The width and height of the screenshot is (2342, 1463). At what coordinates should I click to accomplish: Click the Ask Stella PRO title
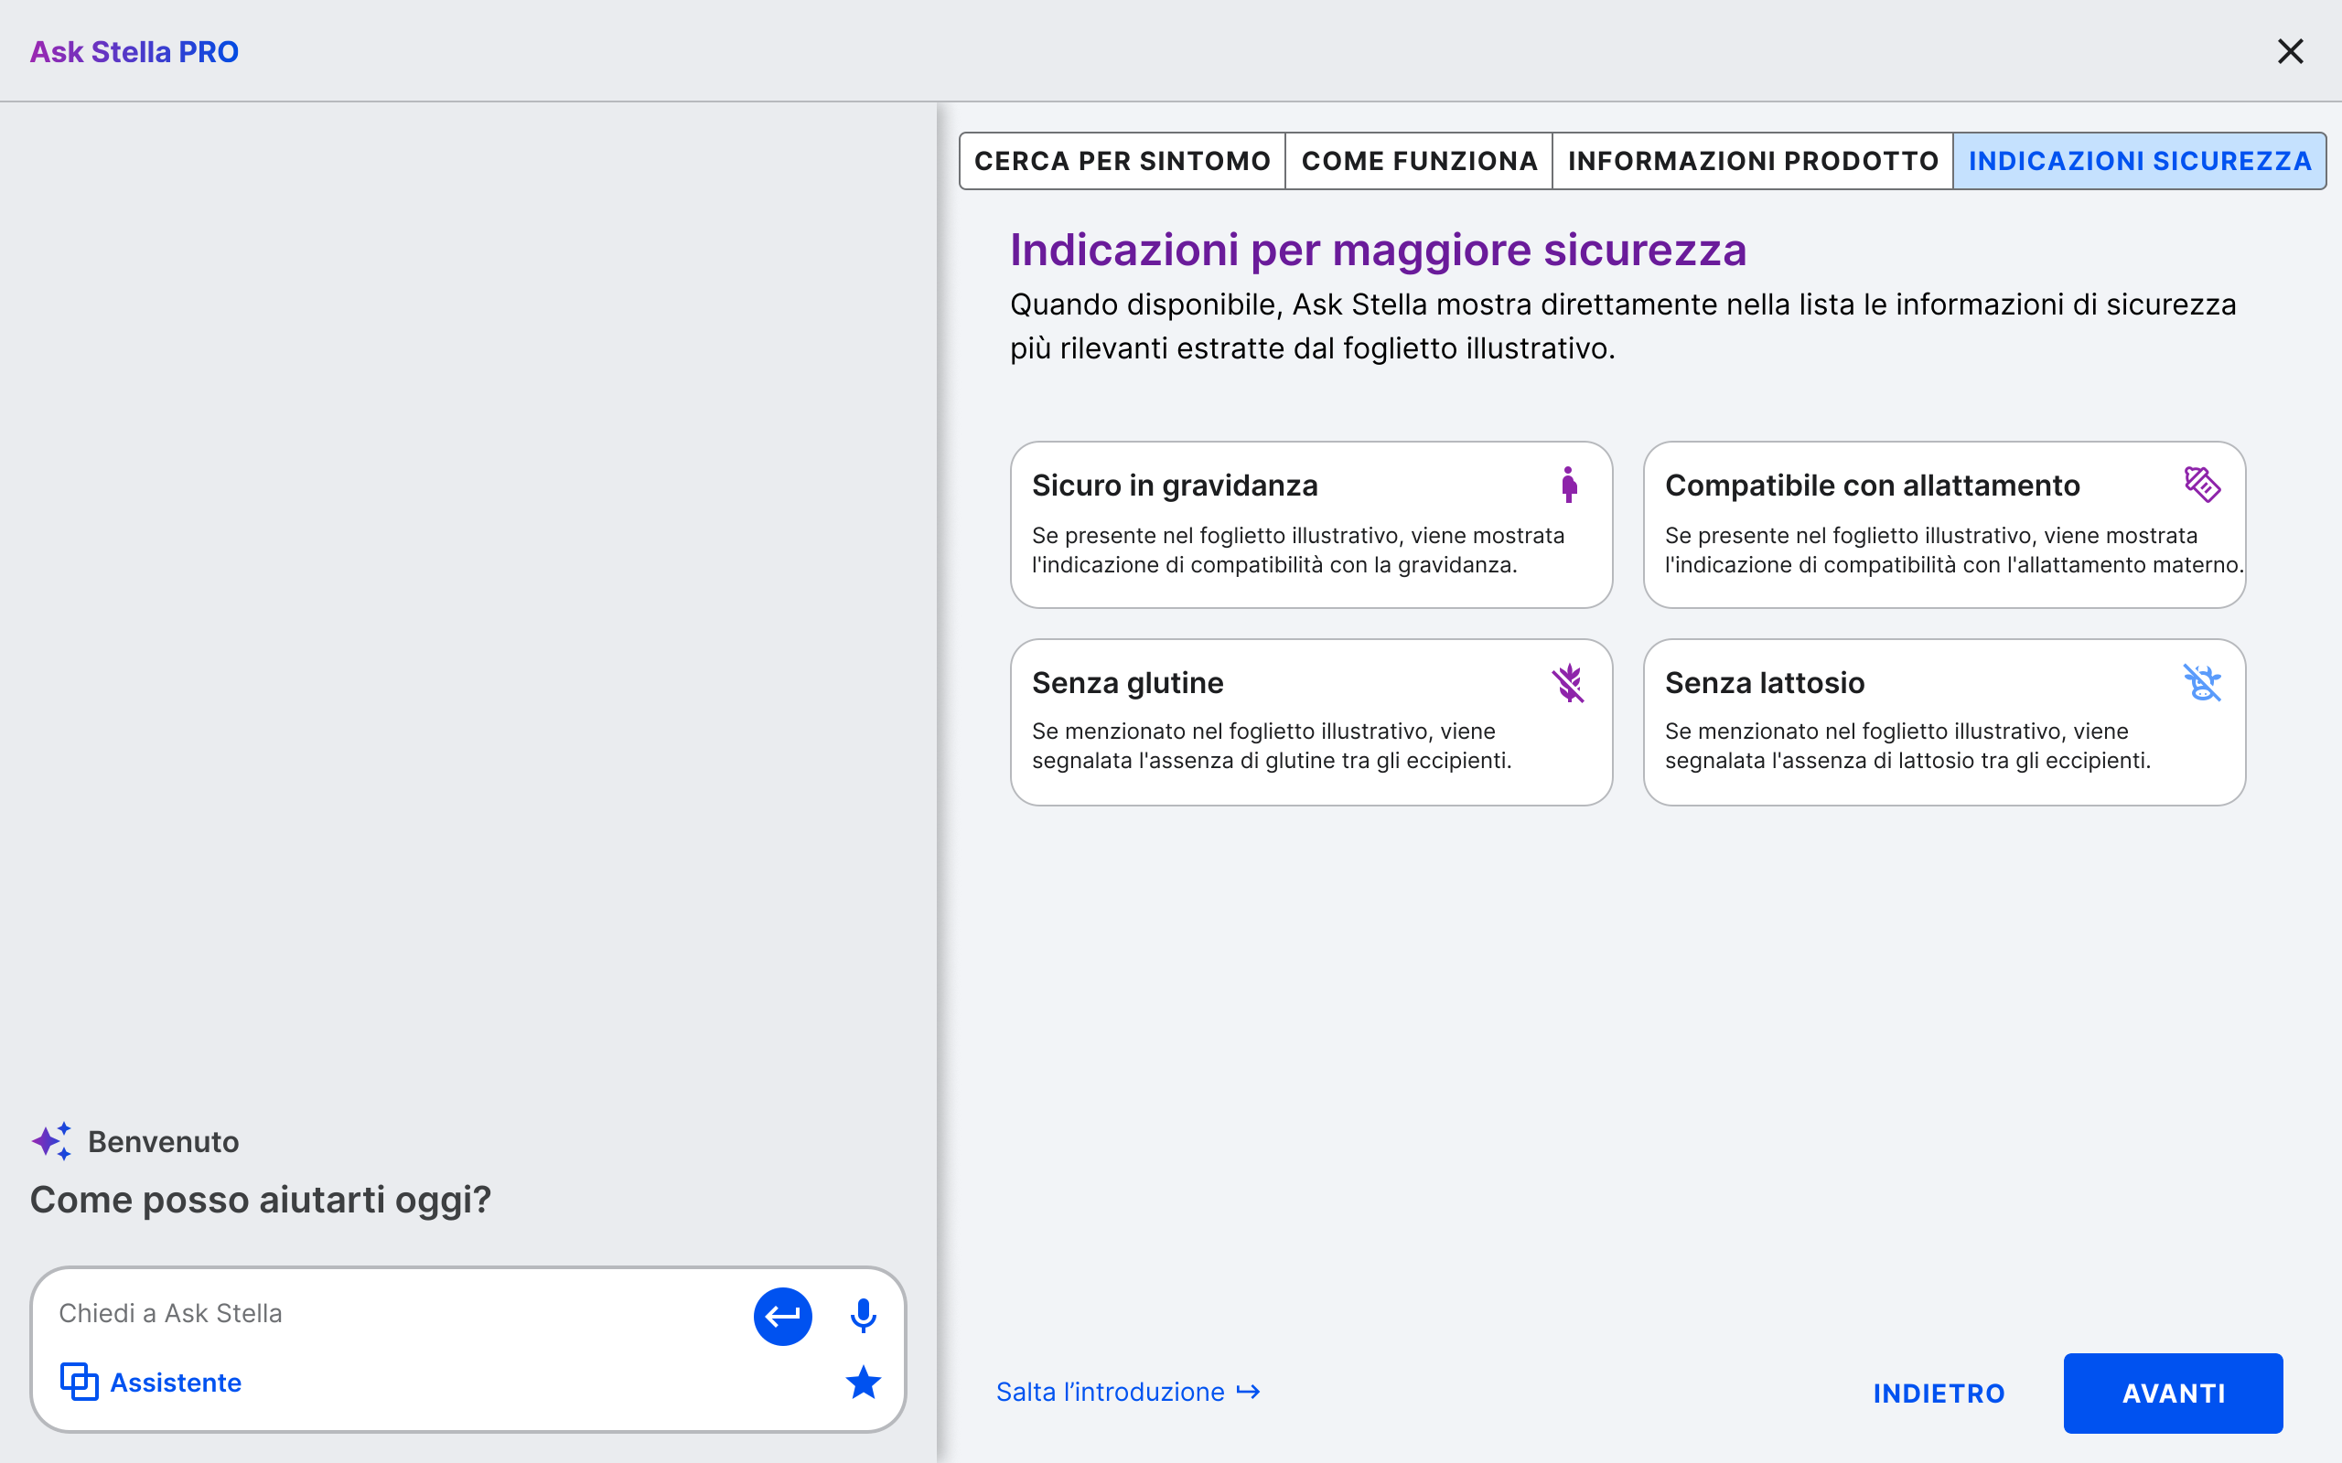click(x=134, y=51)
